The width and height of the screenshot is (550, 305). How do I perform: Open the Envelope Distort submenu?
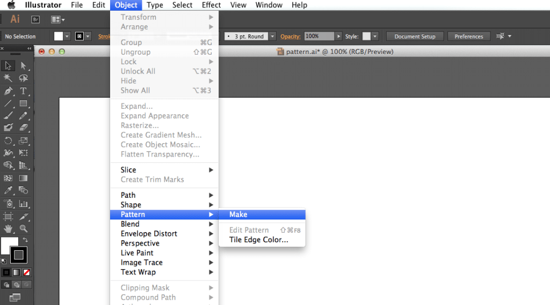[149, 234]
